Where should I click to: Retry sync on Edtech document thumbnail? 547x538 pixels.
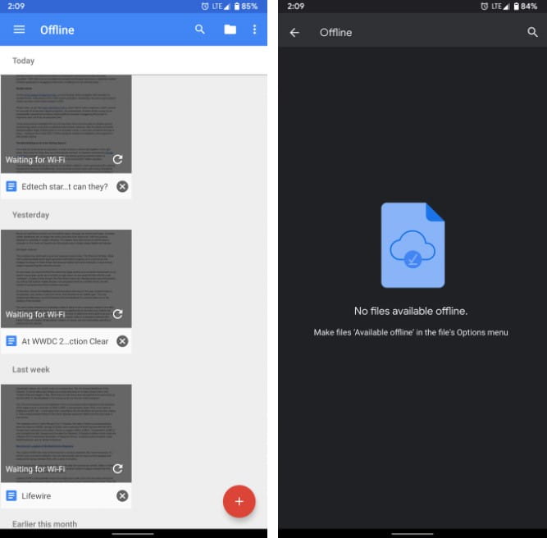coord(118,159)
